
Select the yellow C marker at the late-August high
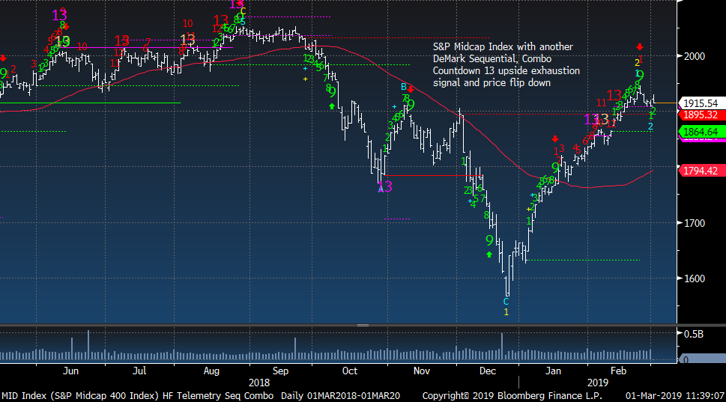coord(243,11)
